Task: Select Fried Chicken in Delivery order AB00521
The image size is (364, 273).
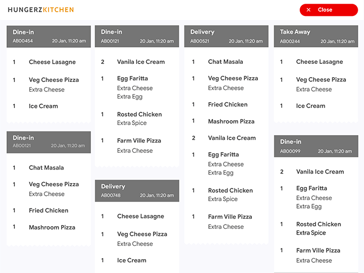Action: 227,105
